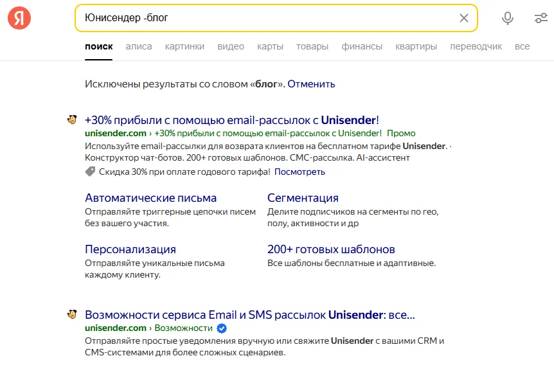This screenshot has width=554, height=374.
Task: Click the blue verified checkmark badge
Action: pyautogui.click(x=222, y=328)
